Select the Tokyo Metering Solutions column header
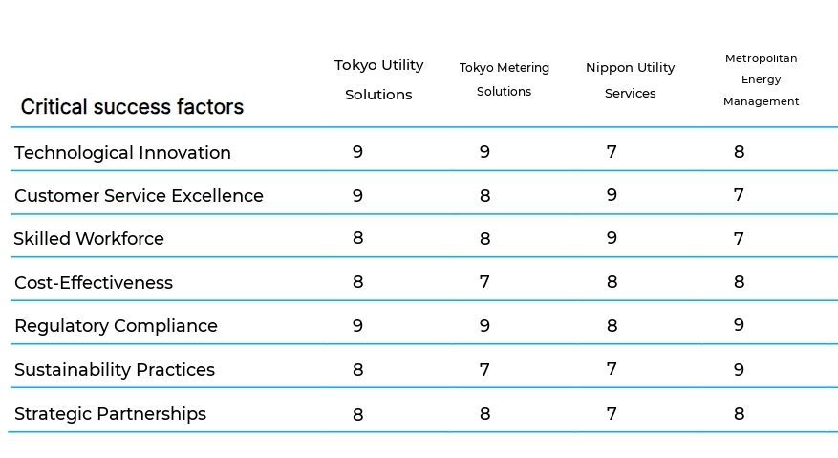Viewport: 838px width, 458px height. (504, 79)
